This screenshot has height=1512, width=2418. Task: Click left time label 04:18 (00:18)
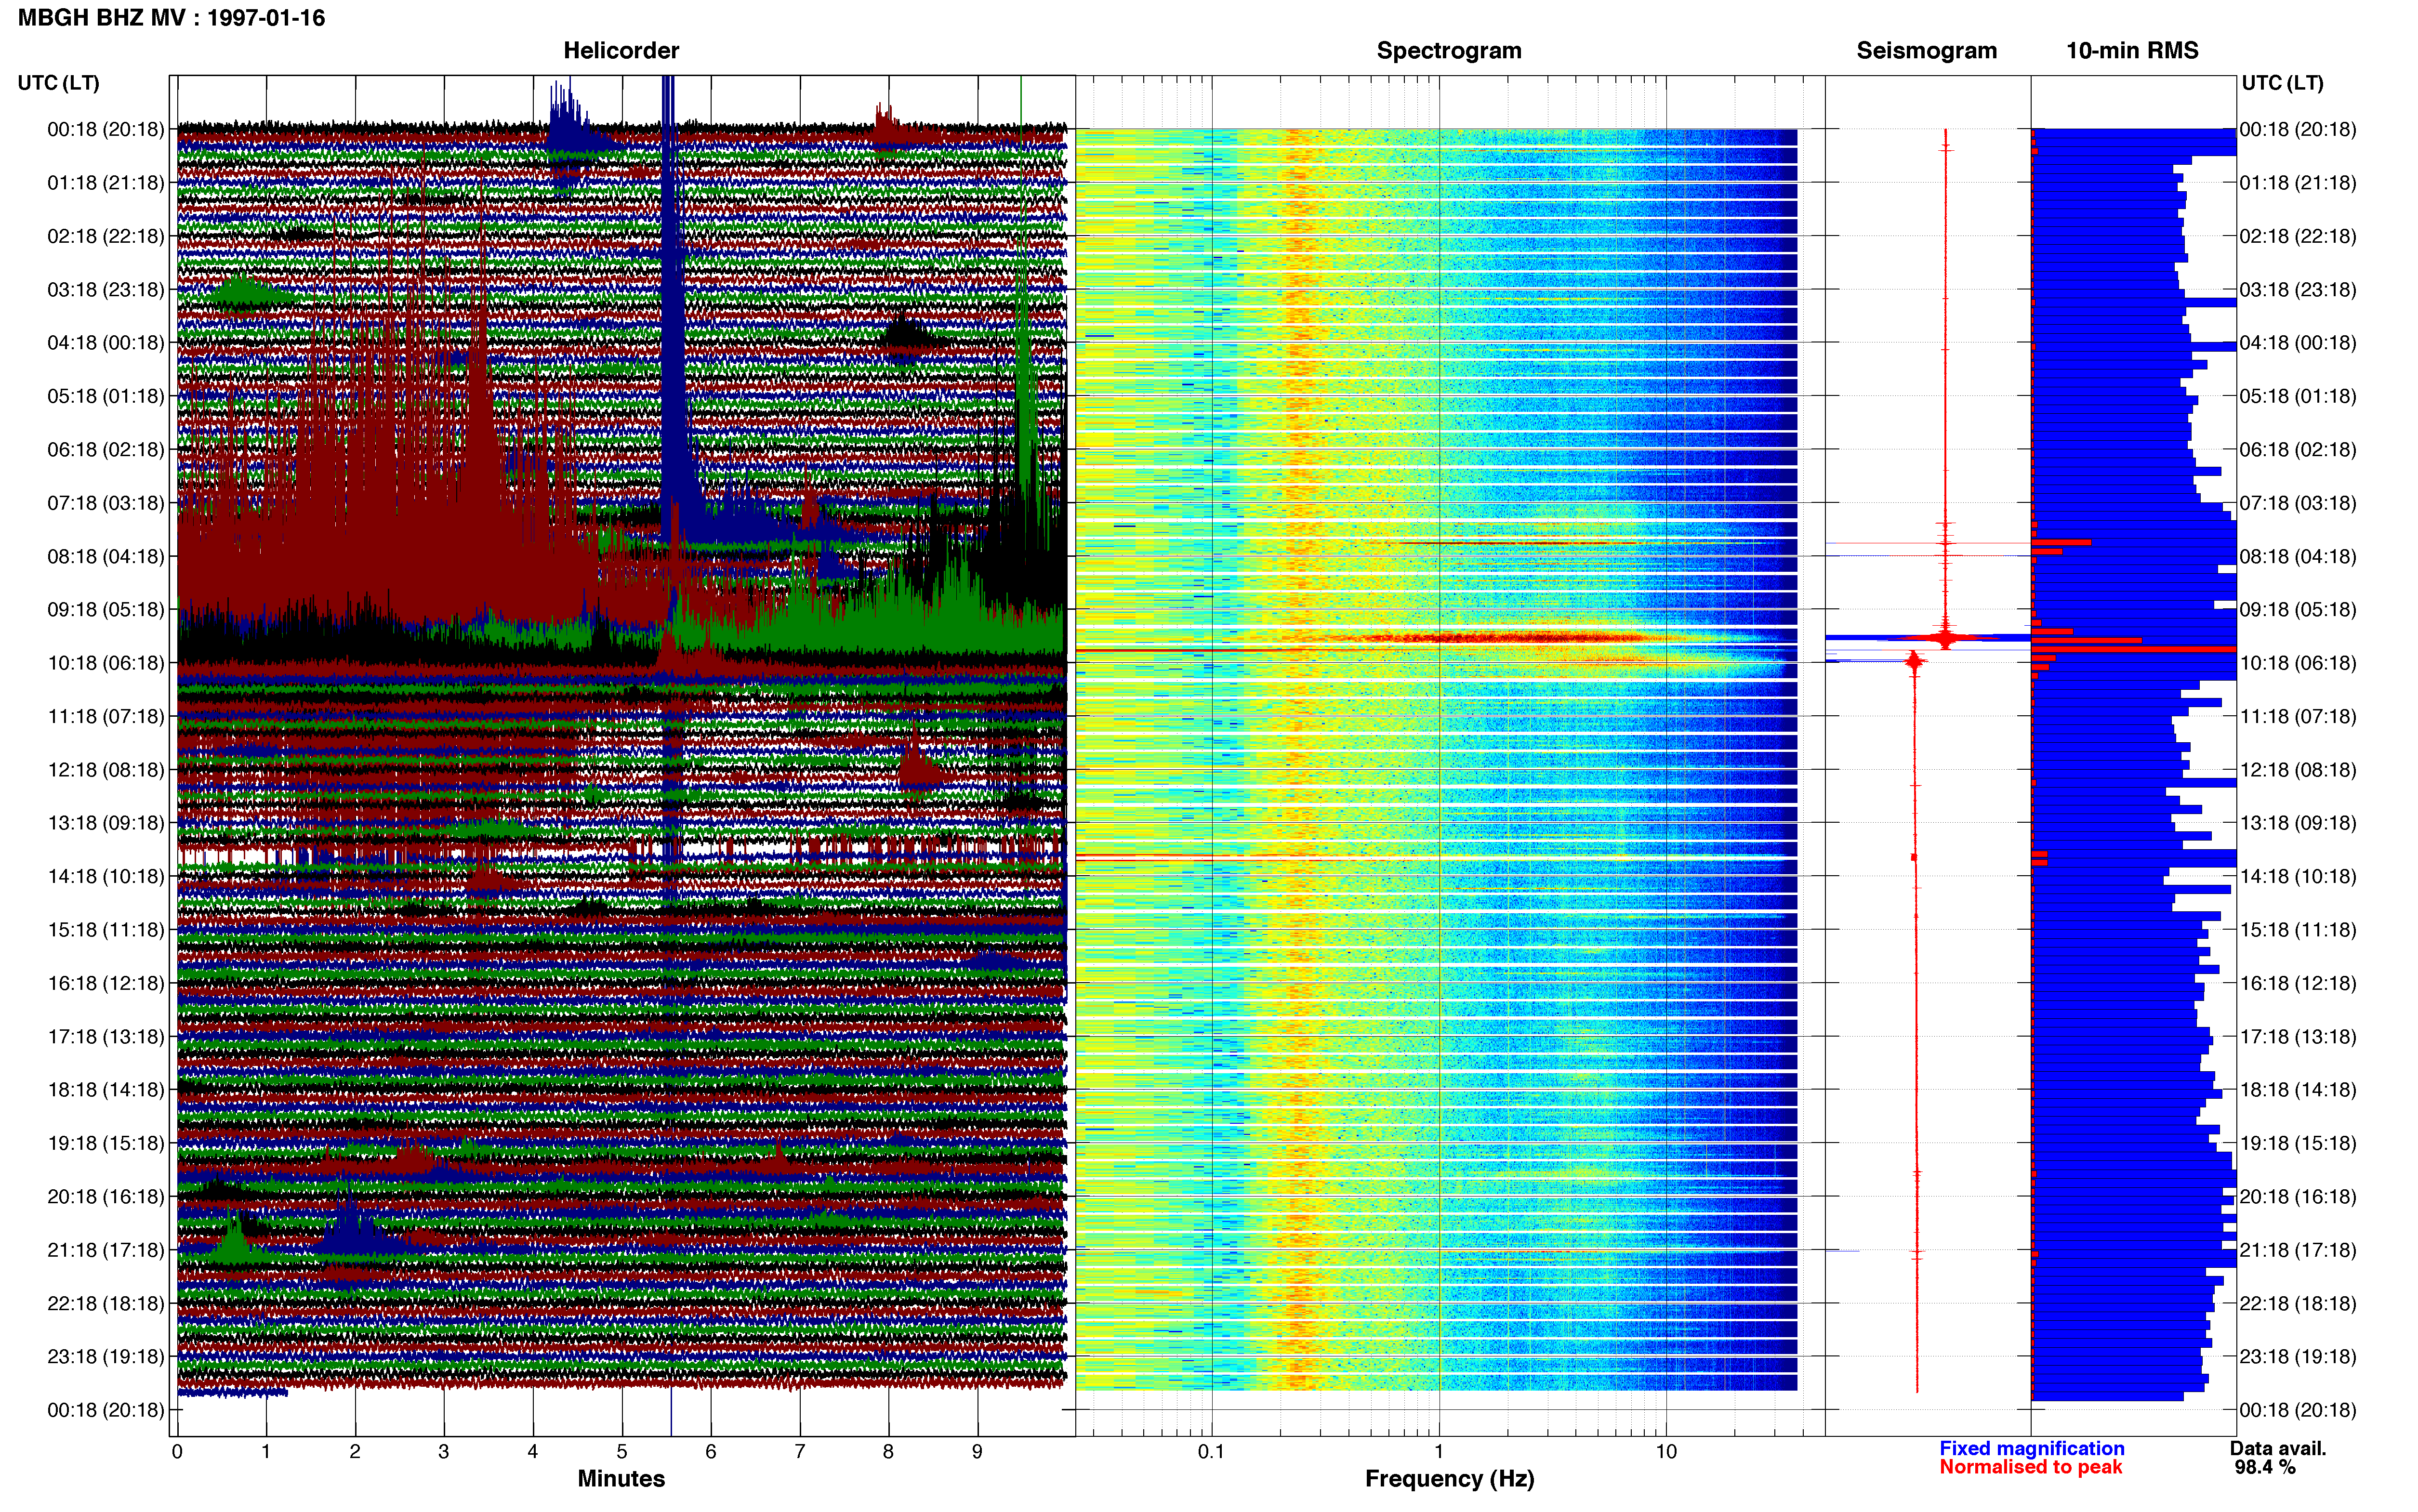click(106, 343)
